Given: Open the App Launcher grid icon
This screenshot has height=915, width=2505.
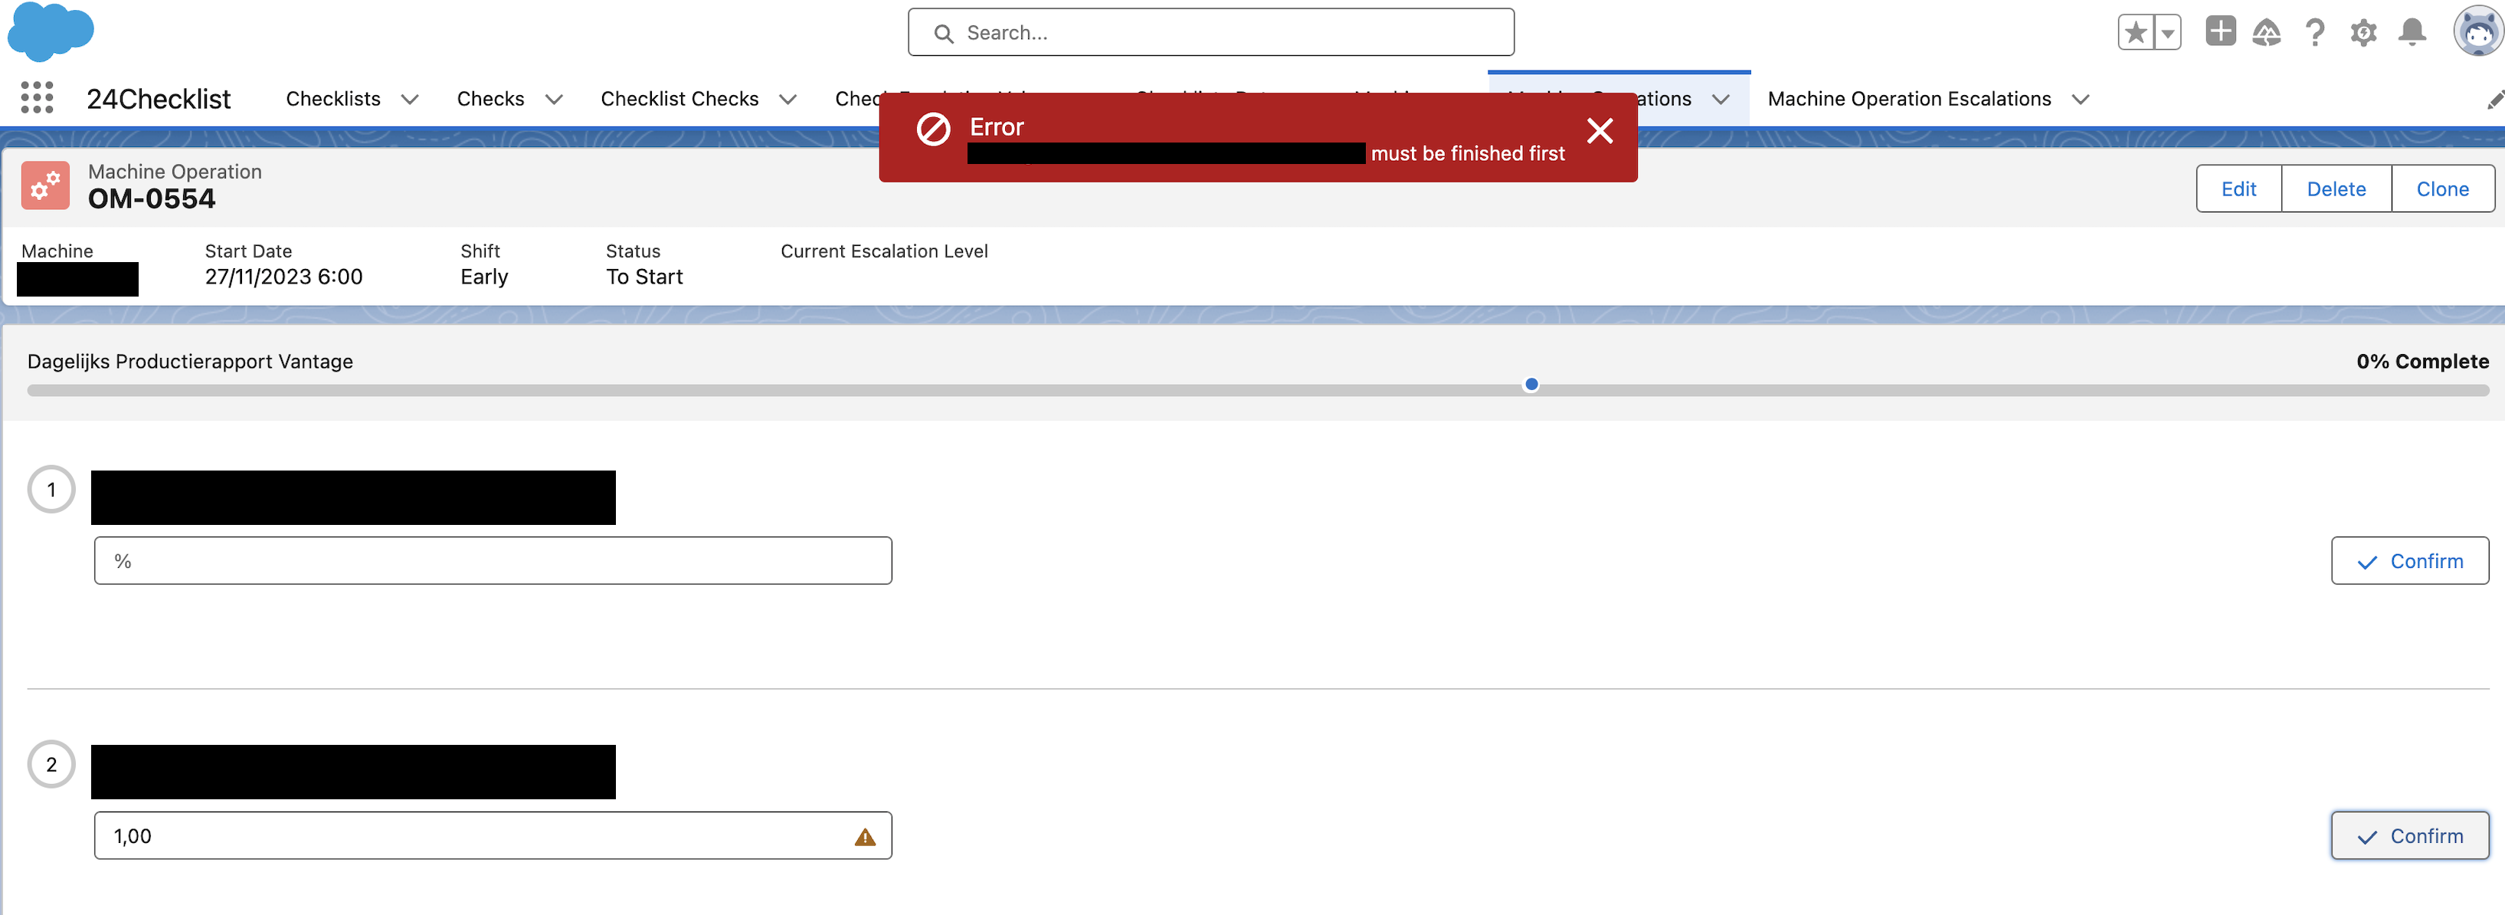Looking at the screenshot, I should (37, 98).
